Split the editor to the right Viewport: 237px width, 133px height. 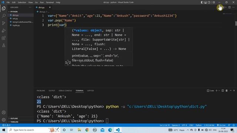[x=230, y=7]
